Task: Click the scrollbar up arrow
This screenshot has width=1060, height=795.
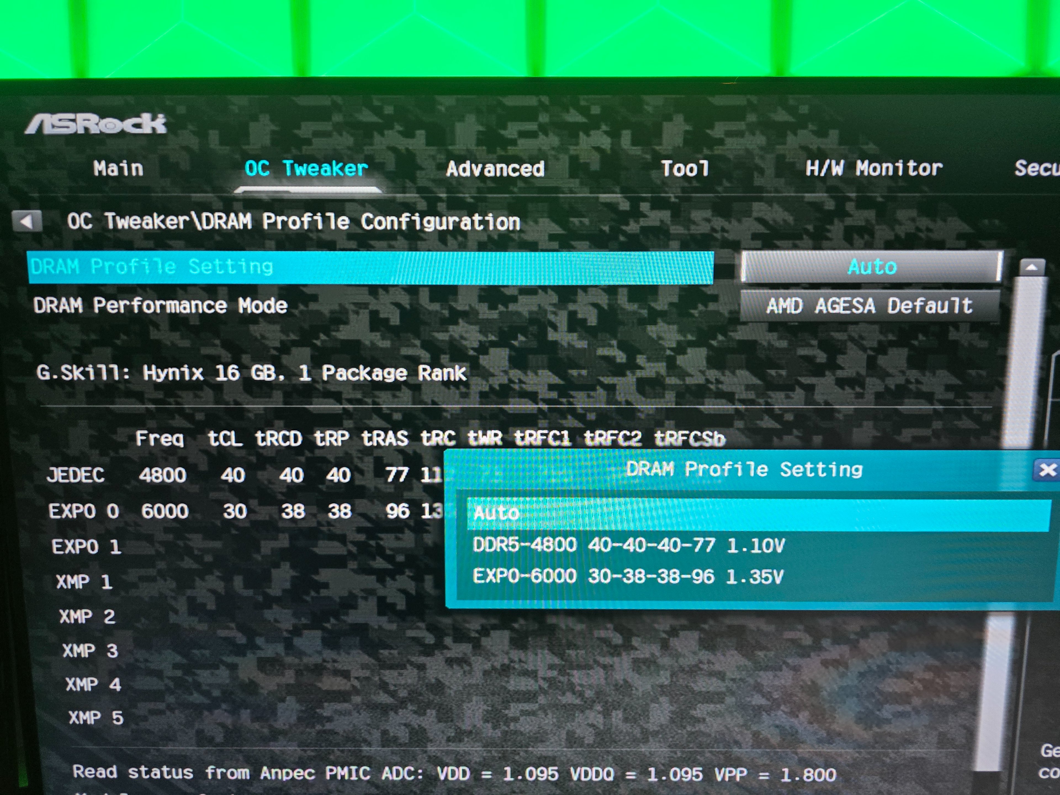Action: 1031,267
